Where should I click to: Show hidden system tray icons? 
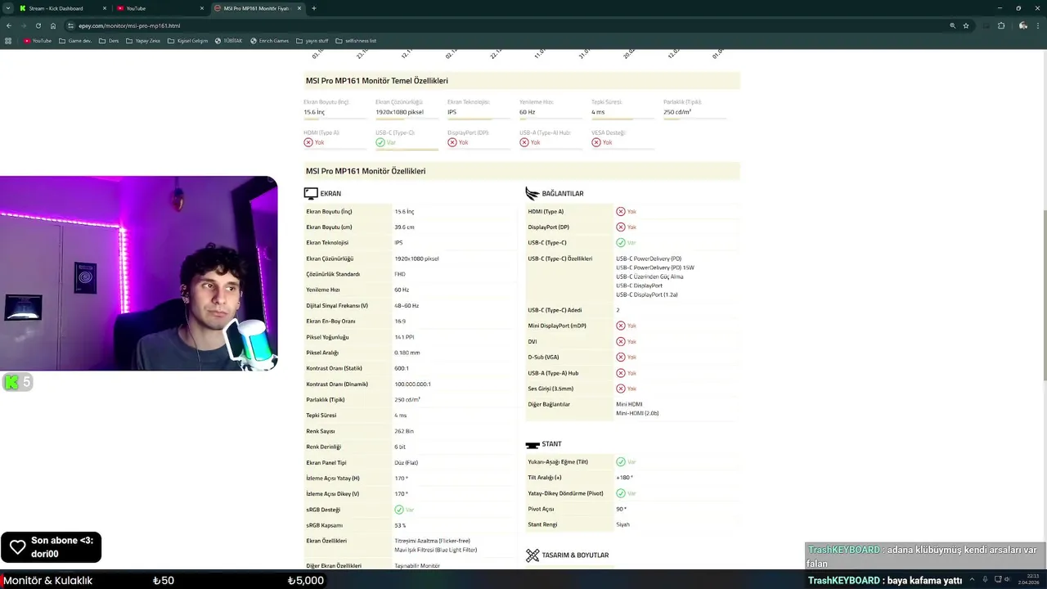(x=972, y=580)
